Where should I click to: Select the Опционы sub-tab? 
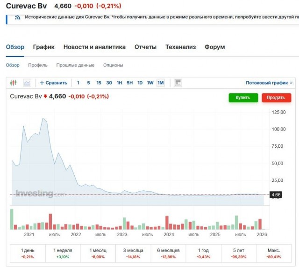tap(113, 65)
